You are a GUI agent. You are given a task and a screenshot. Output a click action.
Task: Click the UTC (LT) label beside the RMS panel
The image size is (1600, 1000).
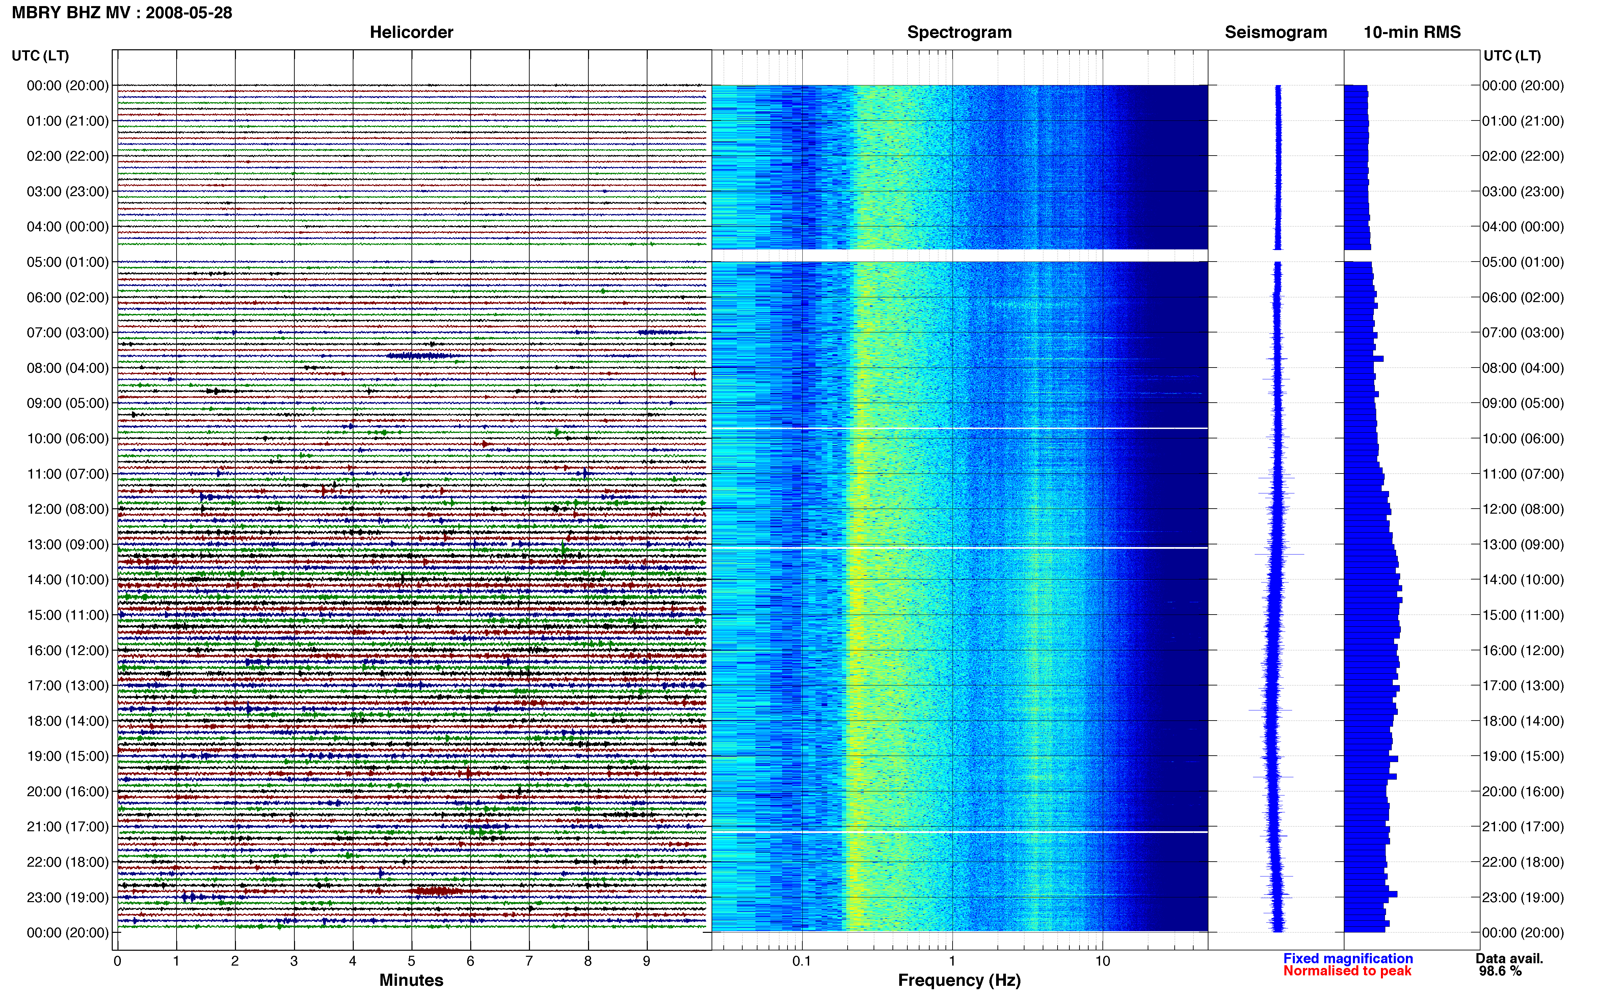1512,56
